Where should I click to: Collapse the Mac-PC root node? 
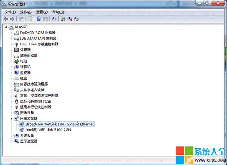(x=6, y=27)
